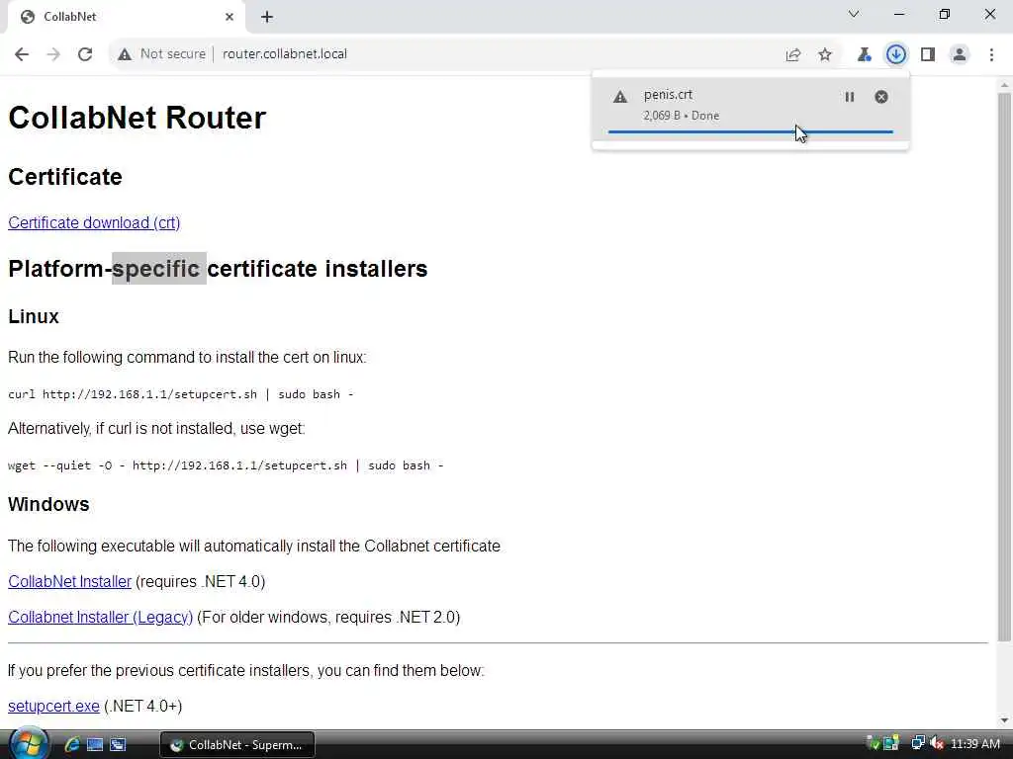Click the warning icon beside penis.crt

(x=620, y=98)
